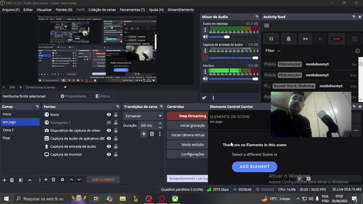The image size is (363, 204).
Task: Hide the Captura de monitor source
Action: [x=109, y=154]
